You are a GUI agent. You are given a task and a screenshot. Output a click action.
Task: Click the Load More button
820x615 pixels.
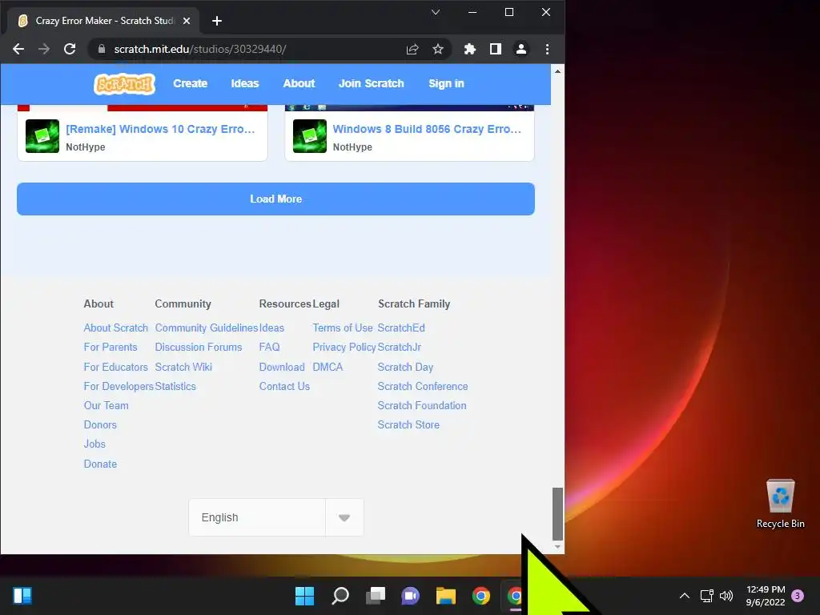[x=275, y=199]
